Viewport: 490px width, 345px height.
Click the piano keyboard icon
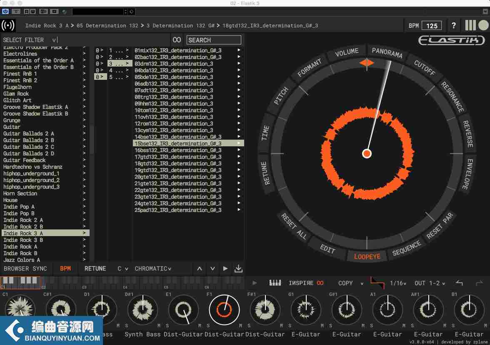[x=275, y=283]
